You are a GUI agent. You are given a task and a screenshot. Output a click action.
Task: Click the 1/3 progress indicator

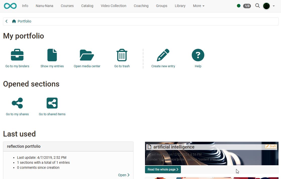(247, 6)
